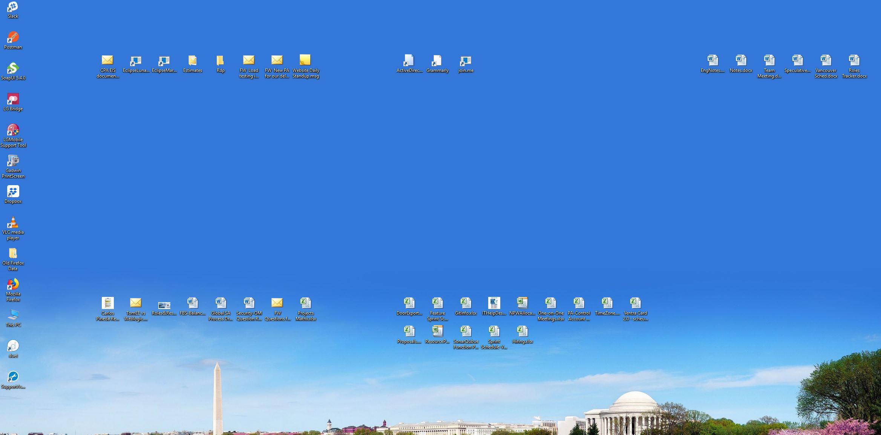Select Roles Tracker.docx file

[x=854, y=67]
